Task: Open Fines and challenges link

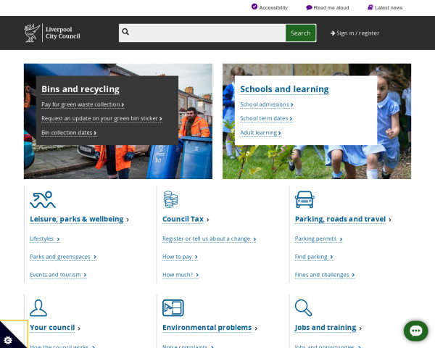Action: [x=325, y=275]
